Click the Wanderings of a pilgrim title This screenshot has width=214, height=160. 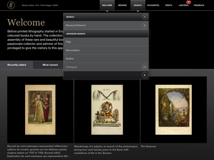(x=106, y=150)
